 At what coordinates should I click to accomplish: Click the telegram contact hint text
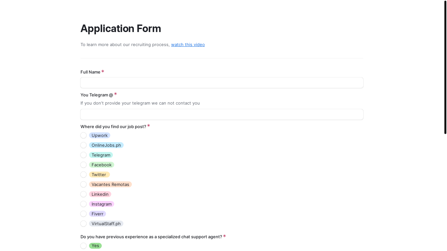tap(140, 103)
